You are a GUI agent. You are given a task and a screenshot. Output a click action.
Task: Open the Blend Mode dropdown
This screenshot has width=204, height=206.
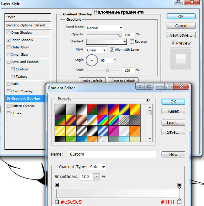coord(105,28)
